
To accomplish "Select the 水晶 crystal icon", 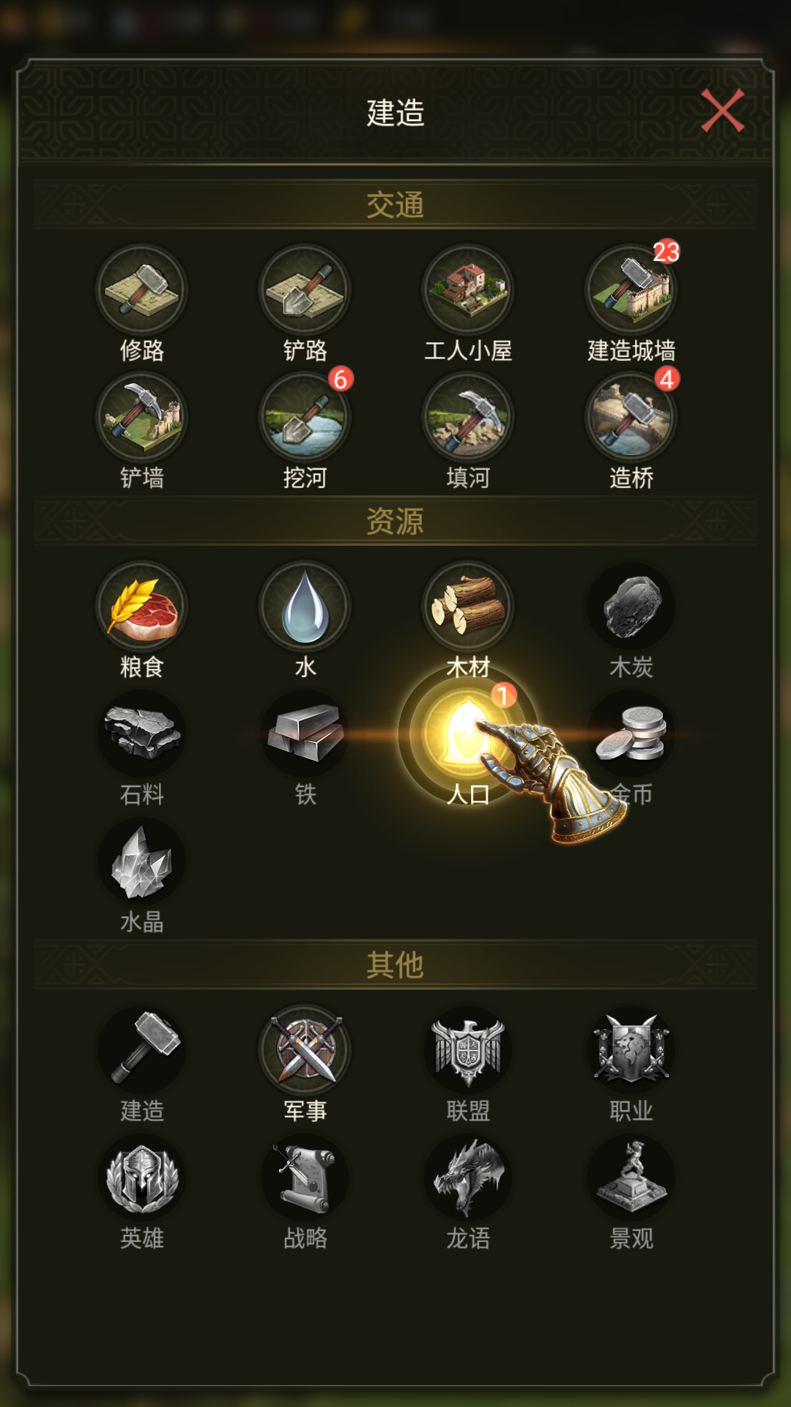I will (142, 861).
